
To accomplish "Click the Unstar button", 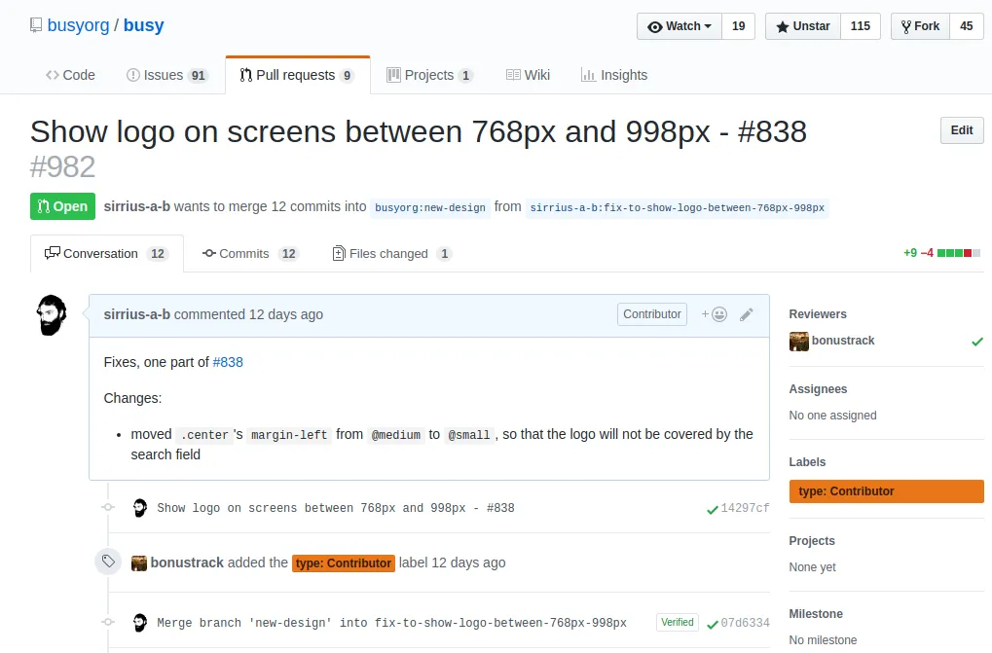I will click(x=803, y=26).
